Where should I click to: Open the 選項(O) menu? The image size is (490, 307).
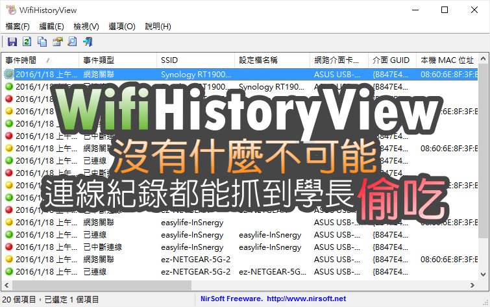coord(122,26)
